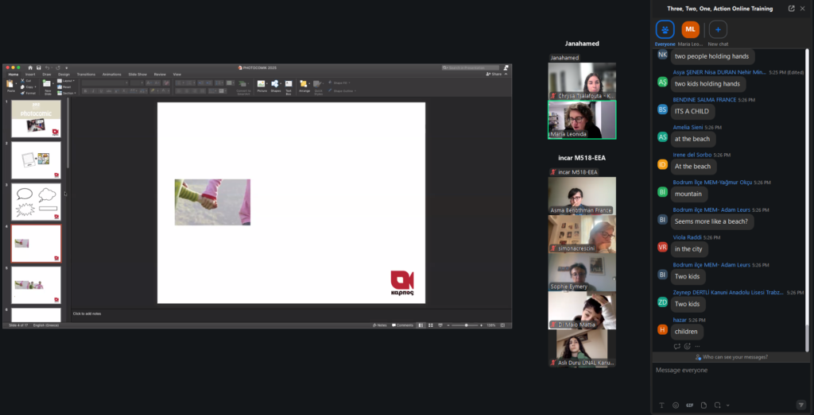This screenshot has width=814, height=415.
Task: Open the Transitions ribbon tab
Action: coord(86,74)
